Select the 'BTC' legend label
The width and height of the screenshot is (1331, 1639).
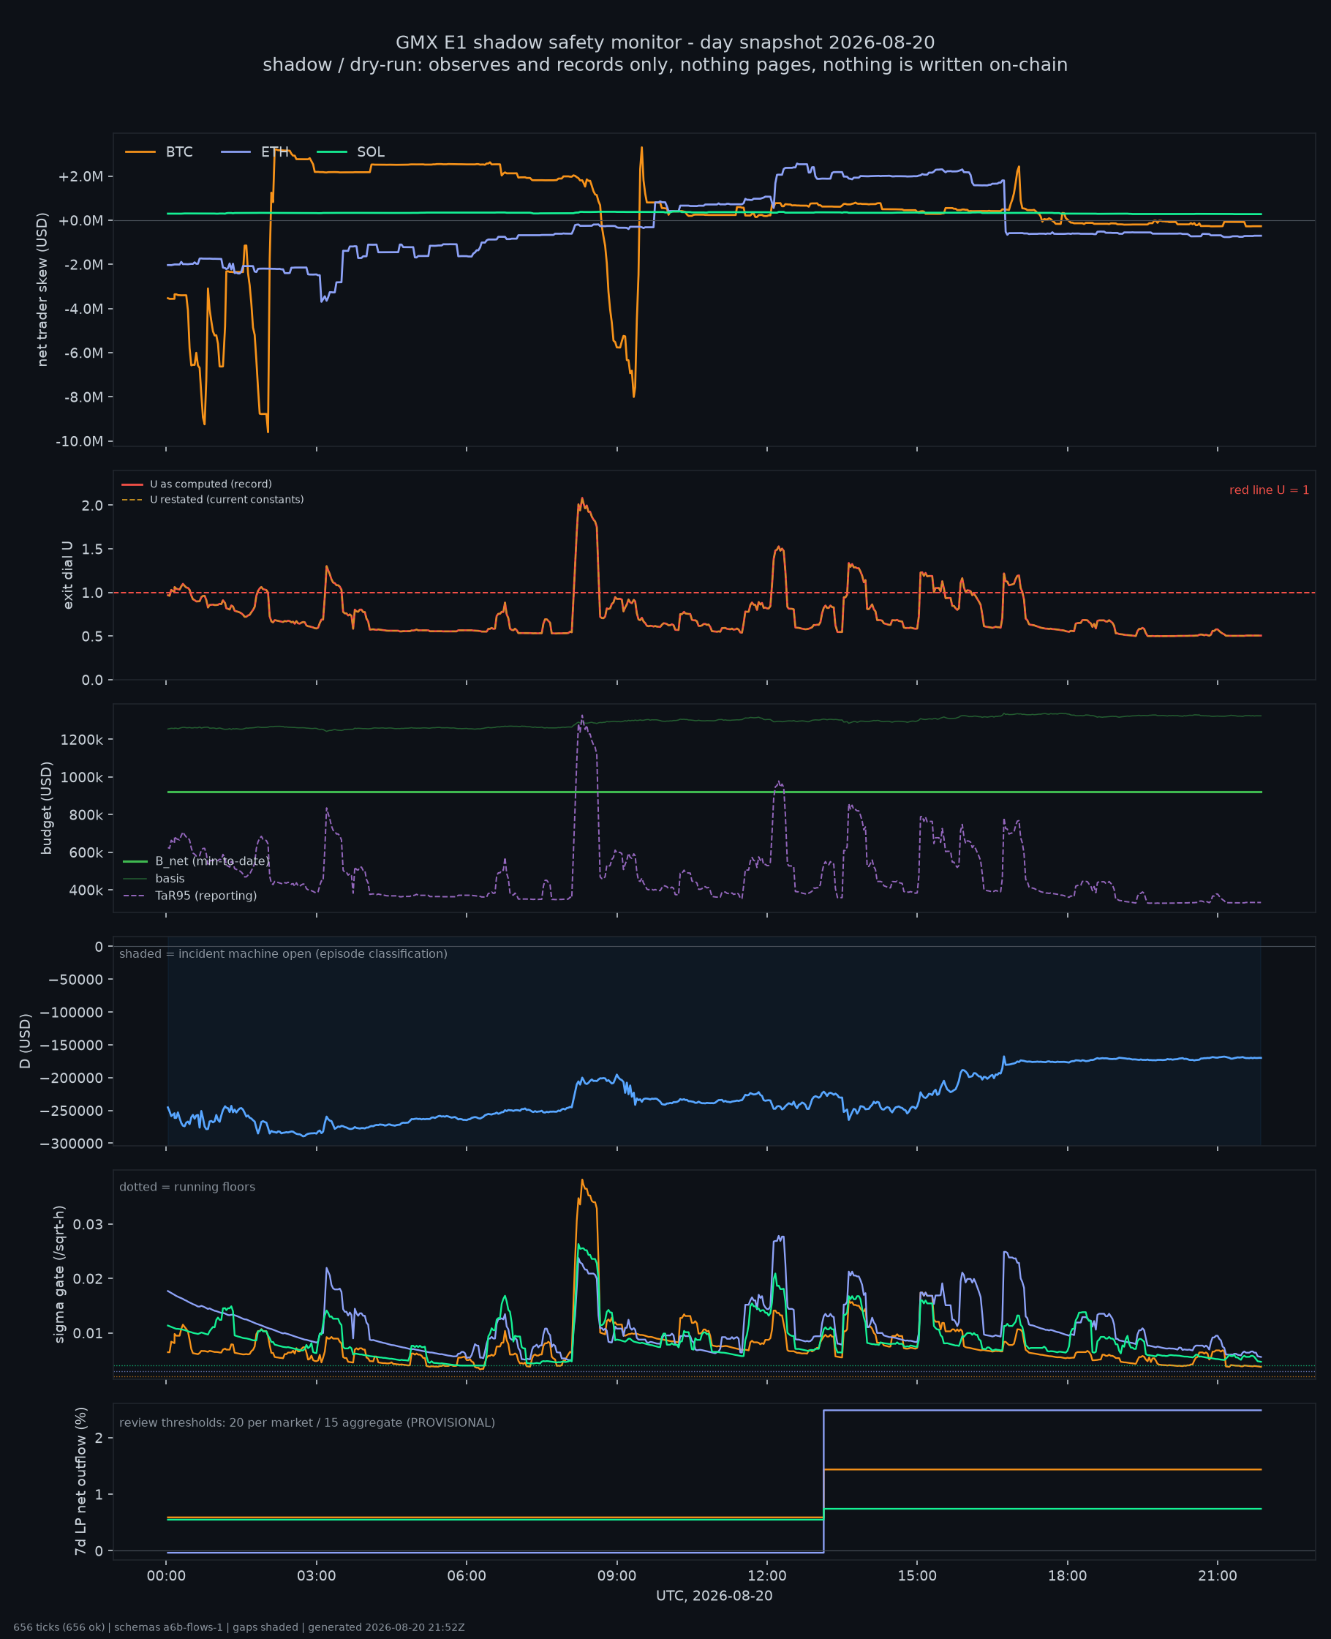pyautogui.click(x=179, y=152)
